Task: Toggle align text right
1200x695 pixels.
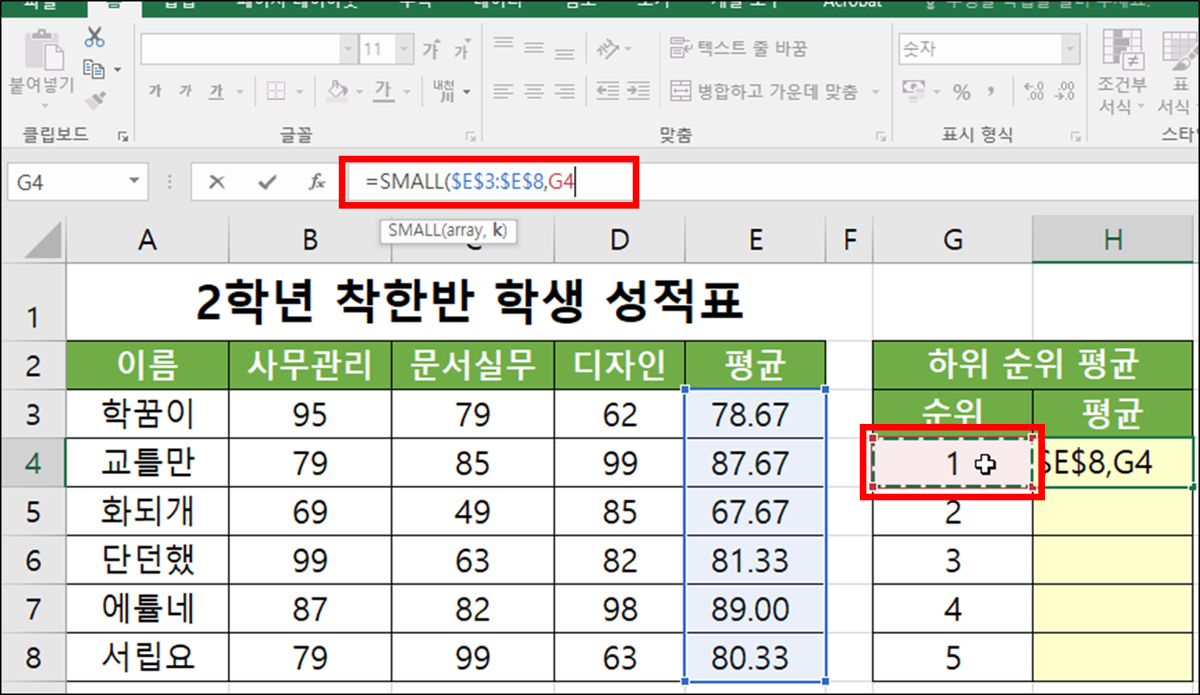Action: pyautogui.click(x=564, y=91)
